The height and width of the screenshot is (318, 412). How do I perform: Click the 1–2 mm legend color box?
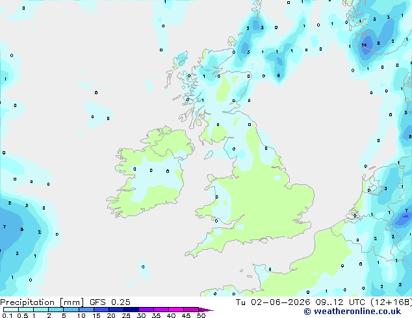click(41, 310)
